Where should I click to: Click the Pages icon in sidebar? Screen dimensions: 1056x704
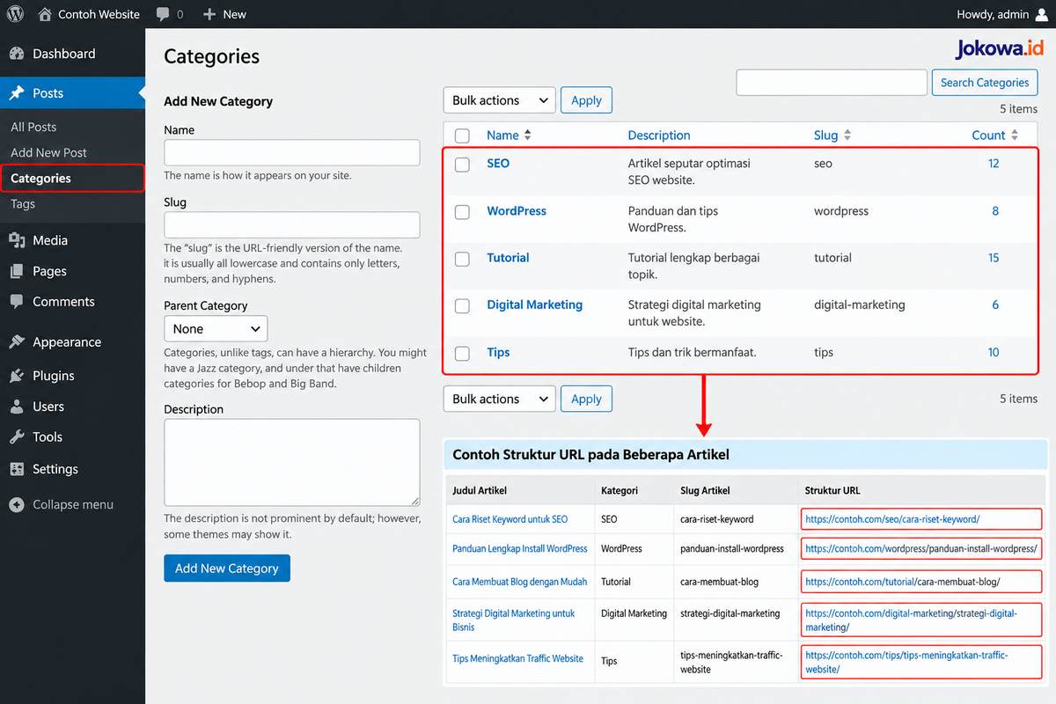coord(17,271)
